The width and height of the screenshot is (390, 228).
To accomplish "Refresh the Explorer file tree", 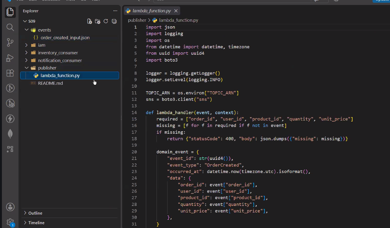I will click(x=106, y=21).
